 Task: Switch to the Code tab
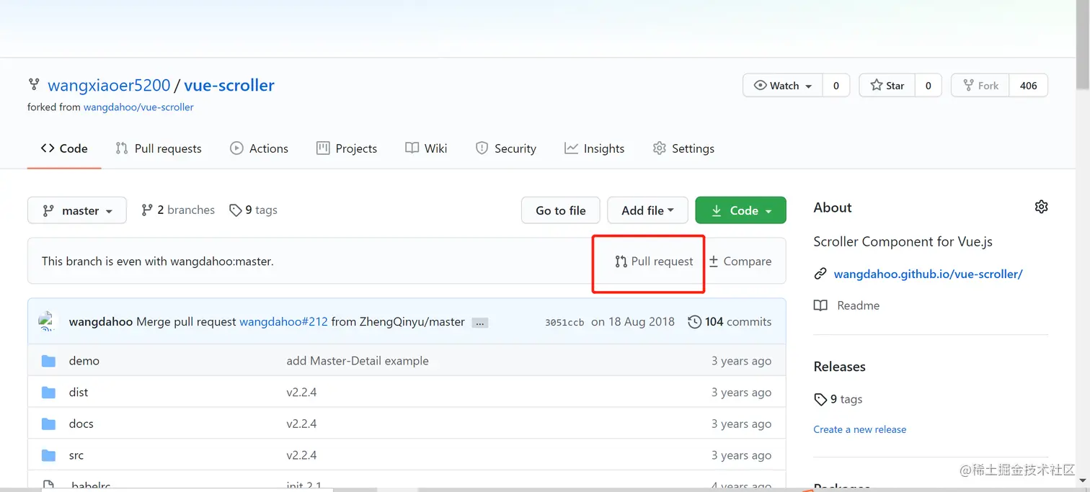[64, 148]
